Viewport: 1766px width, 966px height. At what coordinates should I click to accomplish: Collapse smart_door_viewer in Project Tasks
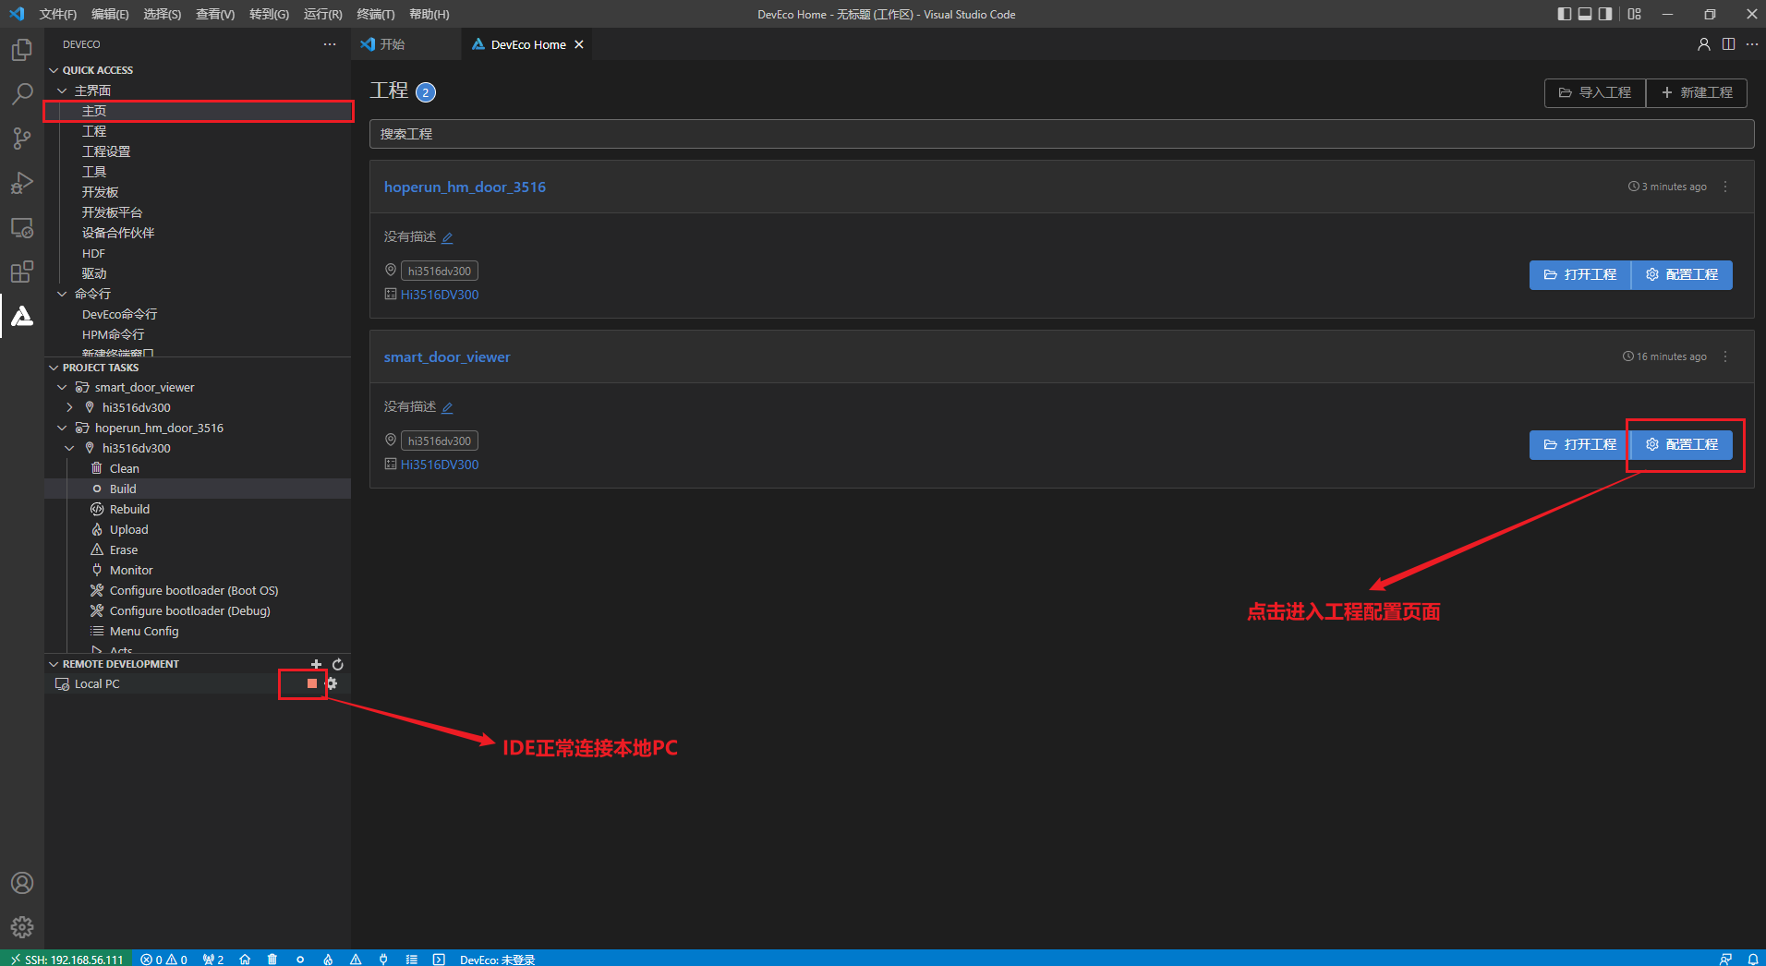[x=62, y=388]
